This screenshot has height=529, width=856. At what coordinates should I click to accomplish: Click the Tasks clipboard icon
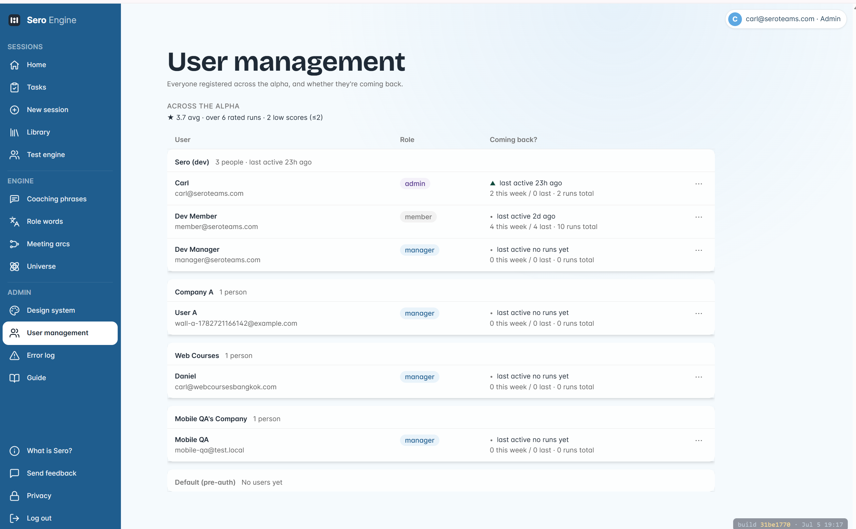[x=14, y=88]
